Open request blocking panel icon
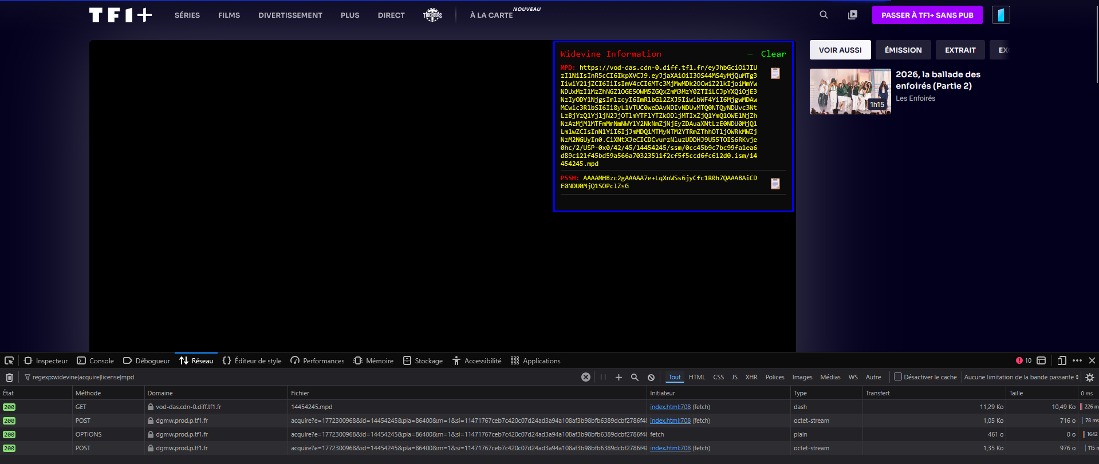This screenshot has width=1099, height=464. 651,377
